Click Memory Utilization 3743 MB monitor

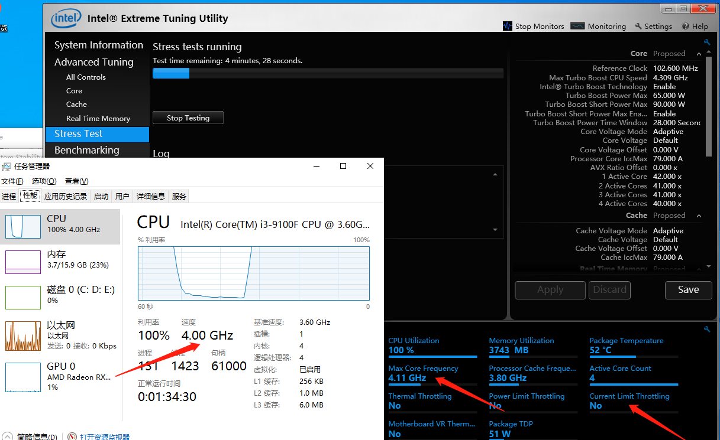point(533,346)
